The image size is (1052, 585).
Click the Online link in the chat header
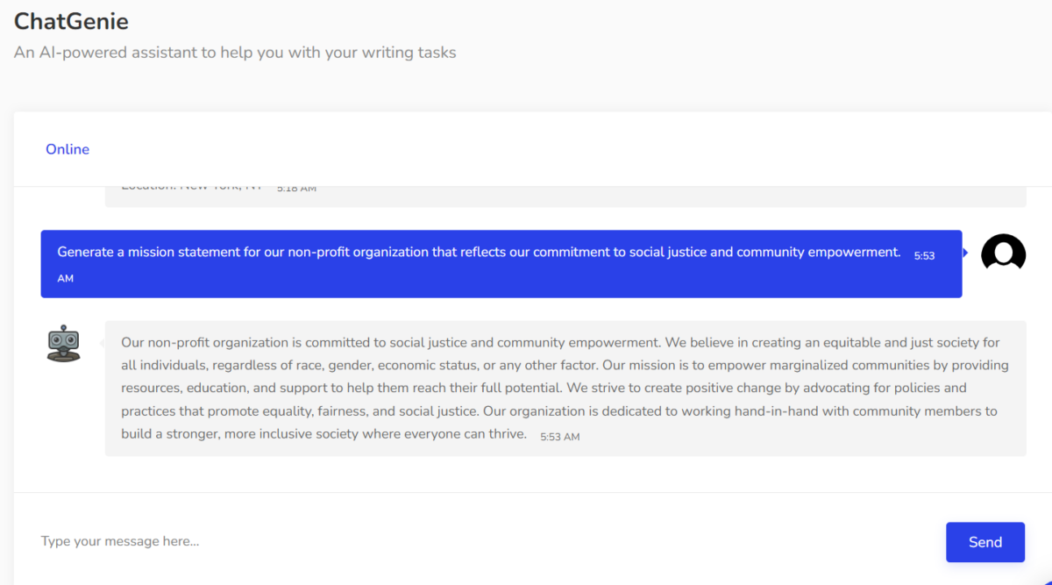click(x=68, y=149)
